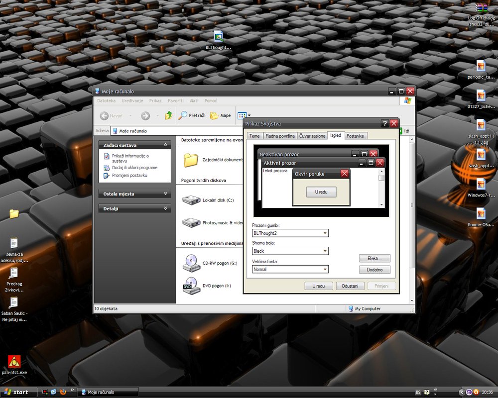Select the pzn-nfst.exe desktop icon
This screenshot has height=398, width=498.
click(x=14, y=362)
